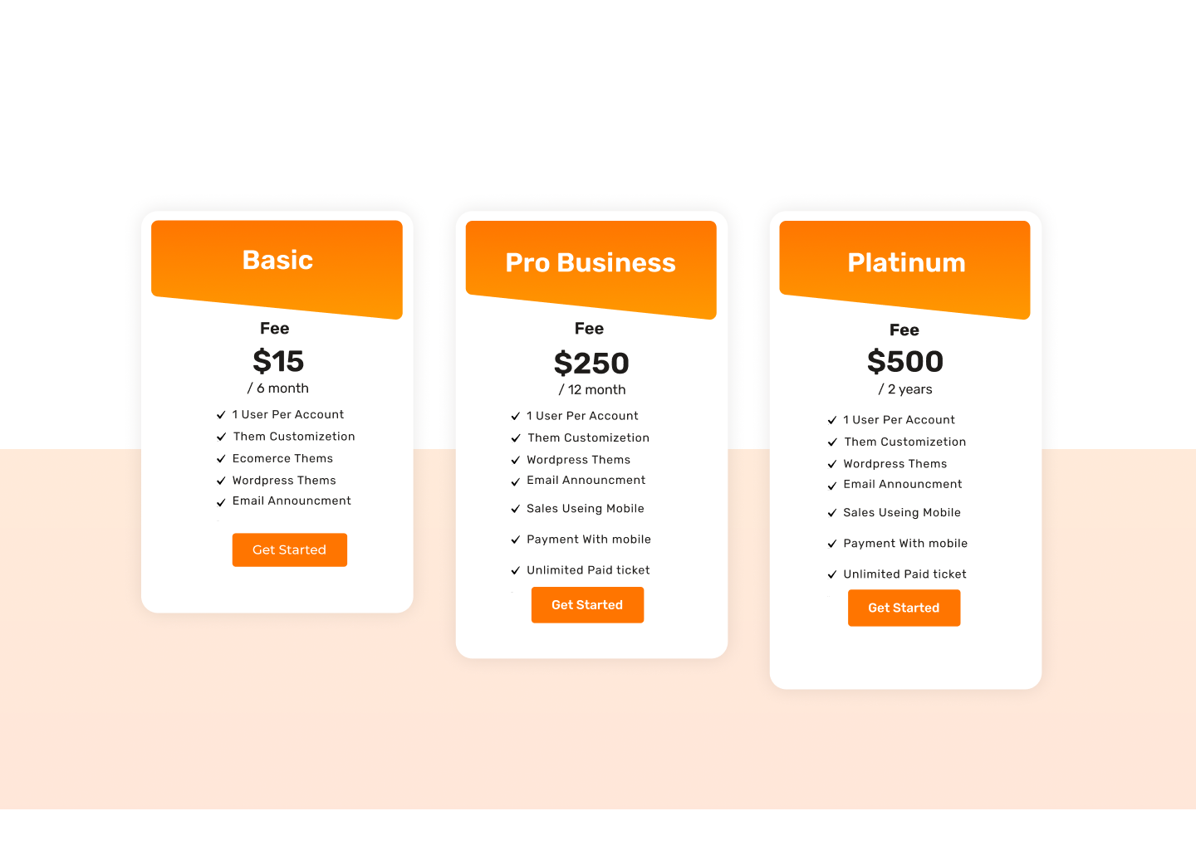Select the Pro Business header banner
This screenshot has height=850, width=1196.
591,264
